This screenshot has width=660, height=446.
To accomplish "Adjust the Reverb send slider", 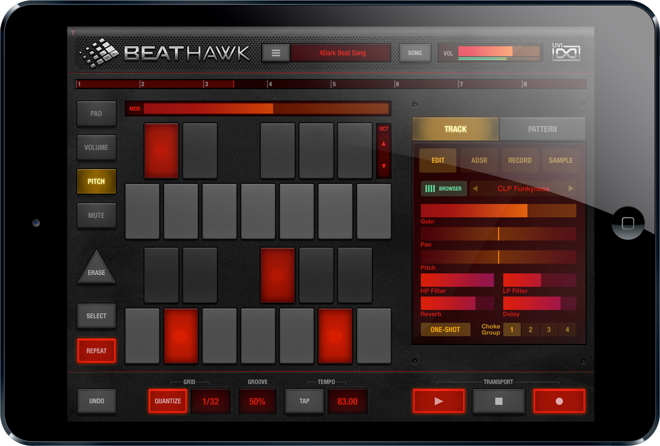I will (x=458, y=303).
